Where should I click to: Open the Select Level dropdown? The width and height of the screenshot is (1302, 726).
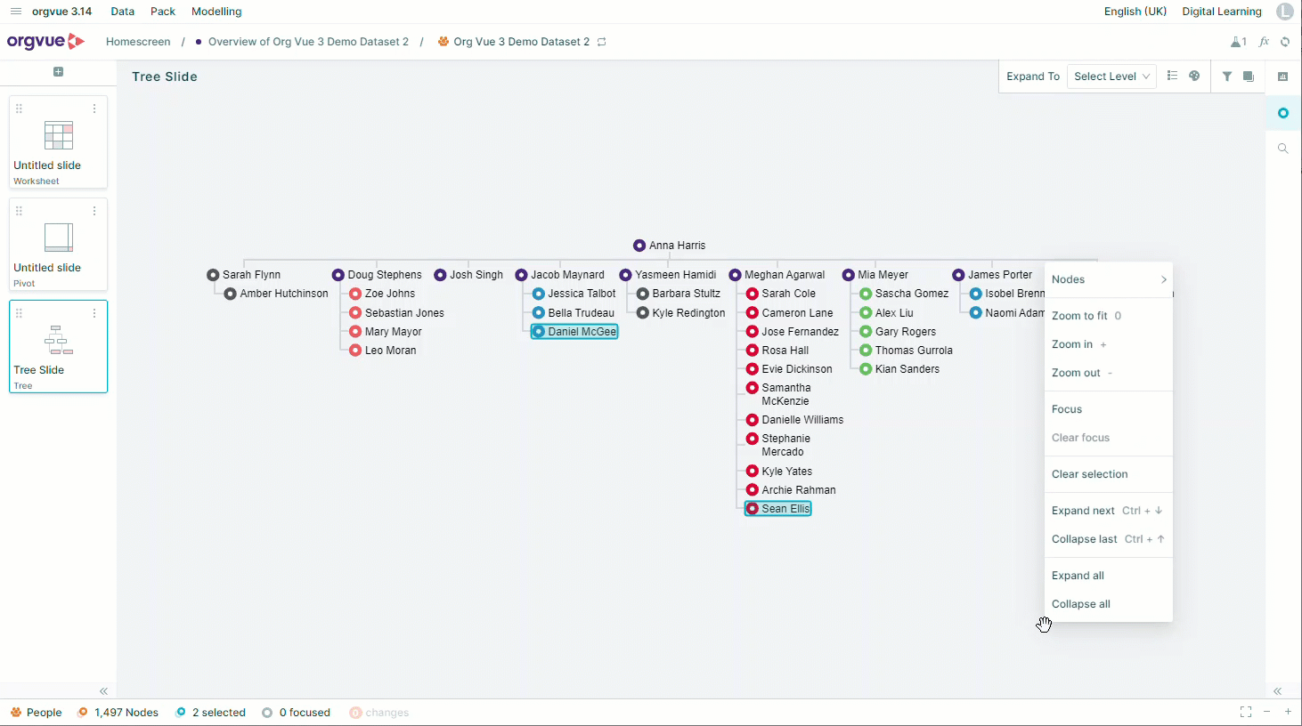click(1111, 77)
